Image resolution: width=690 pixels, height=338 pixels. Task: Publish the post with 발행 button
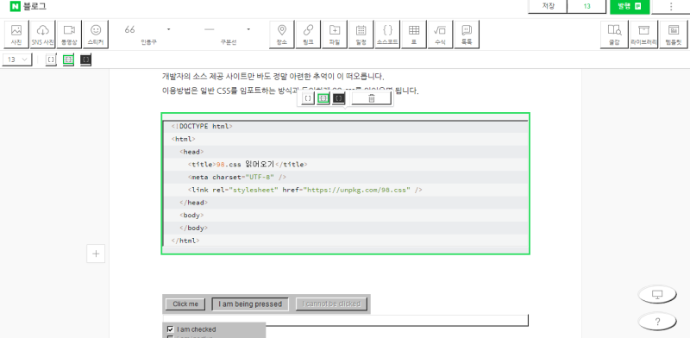click(630, 7)
